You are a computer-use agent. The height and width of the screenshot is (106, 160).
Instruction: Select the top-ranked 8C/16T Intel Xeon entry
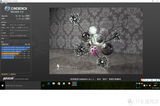pos(16,47)
